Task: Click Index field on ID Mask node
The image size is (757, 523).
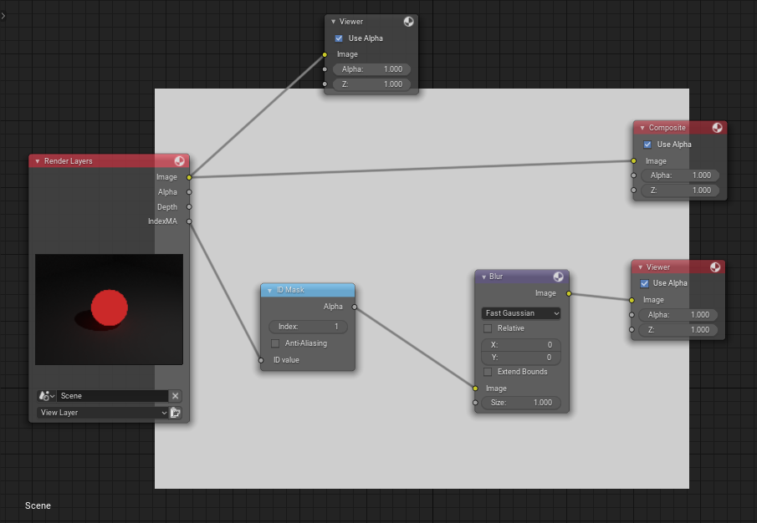Action: tap(308, 327)
